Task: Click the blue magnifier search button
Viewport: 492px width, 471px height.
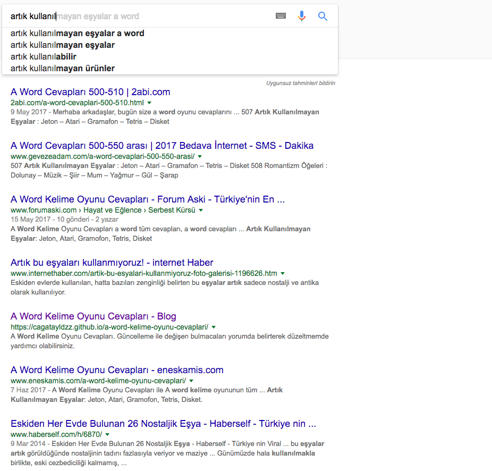Action: (323, 16)
